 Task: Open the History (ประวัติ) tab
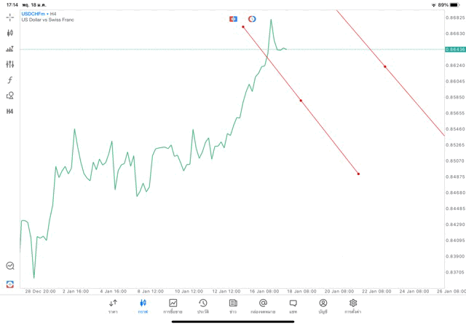point(203,306)
